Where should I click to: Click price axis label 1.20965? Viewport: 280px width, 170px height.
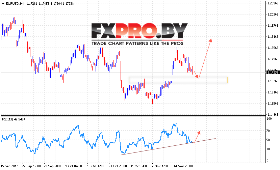click(x=273, y=3)
